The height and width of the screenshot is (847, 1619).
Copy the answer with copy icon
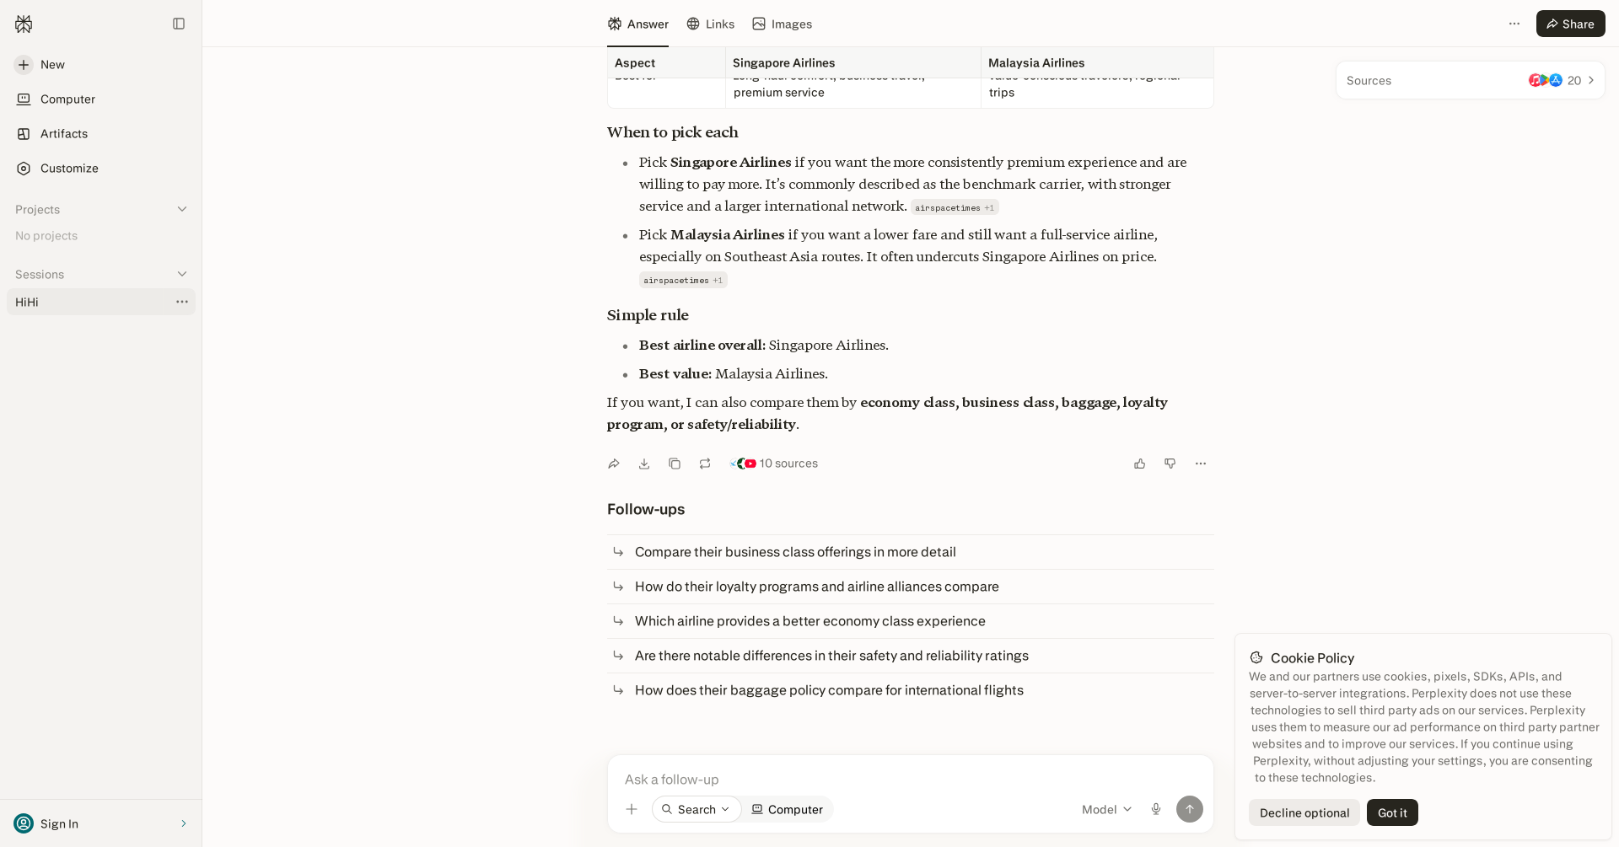coord(675,464)
